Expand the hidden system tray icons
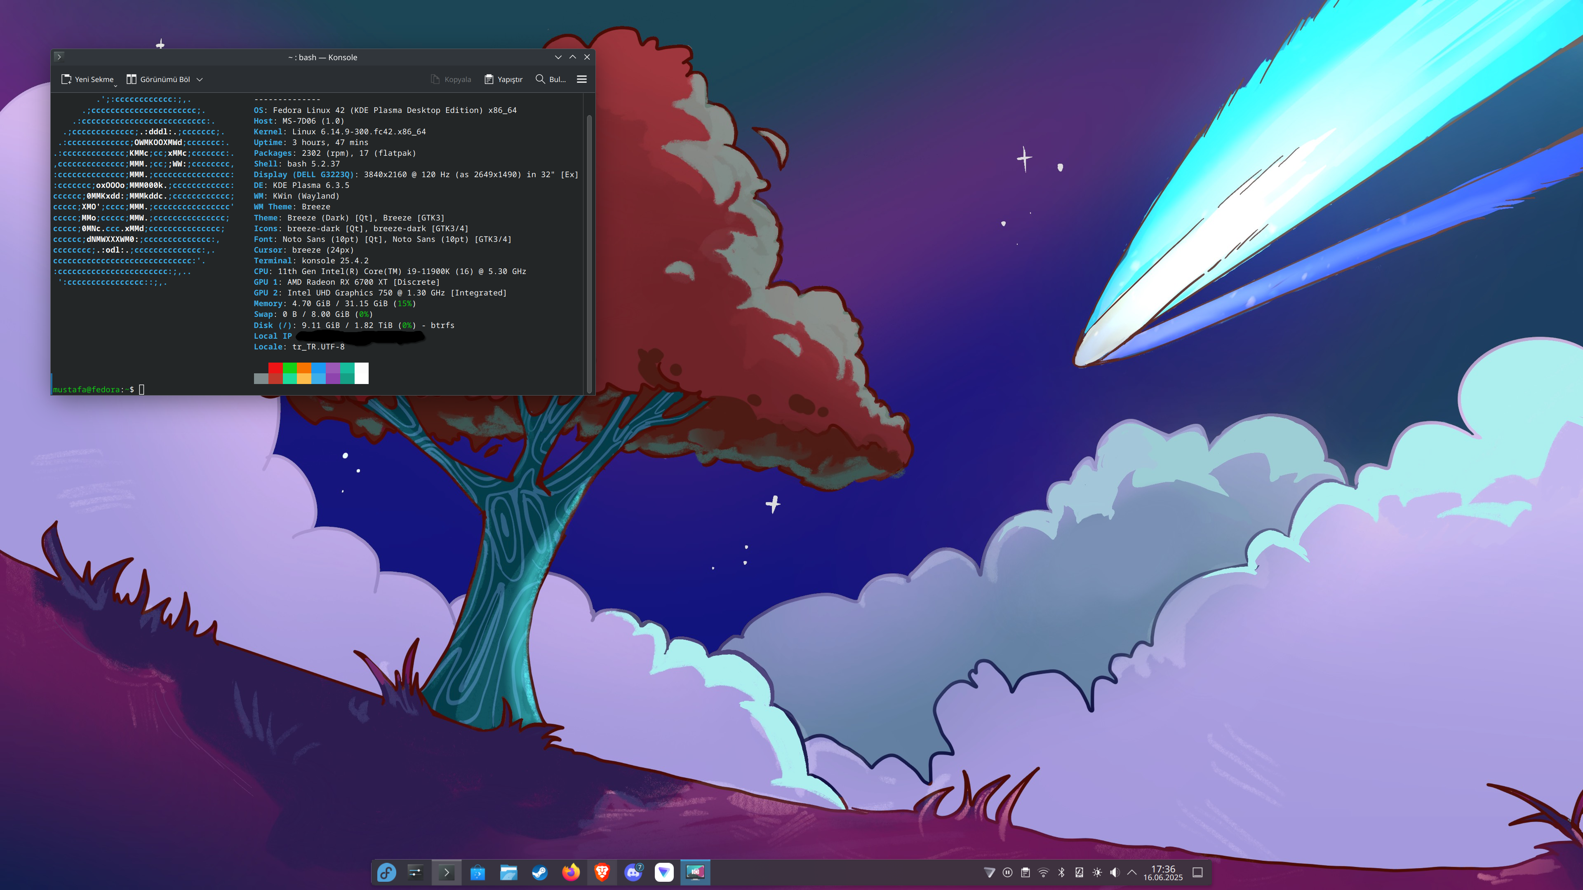 point(1132,872)
